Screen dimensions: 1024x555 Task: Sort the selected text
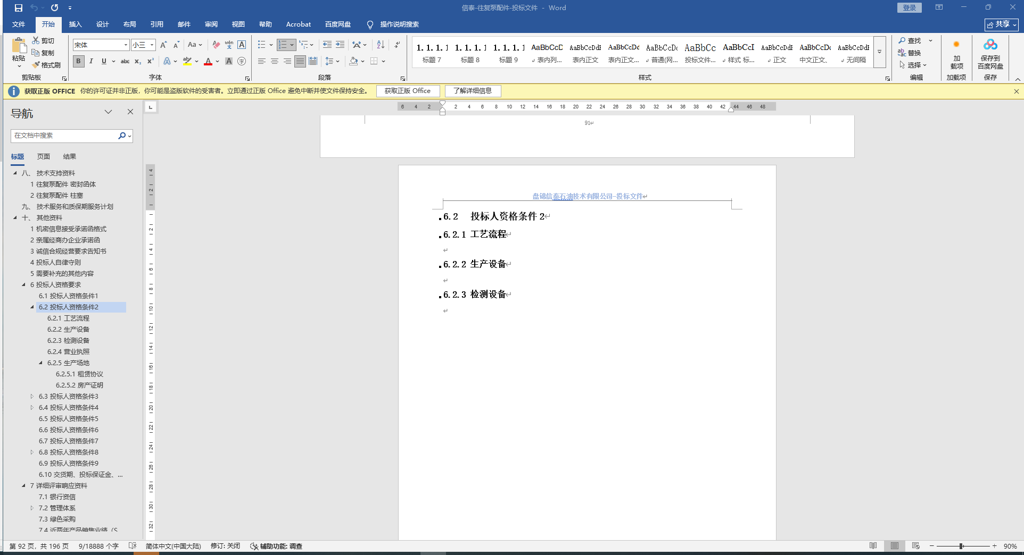(x=381, y=45)
